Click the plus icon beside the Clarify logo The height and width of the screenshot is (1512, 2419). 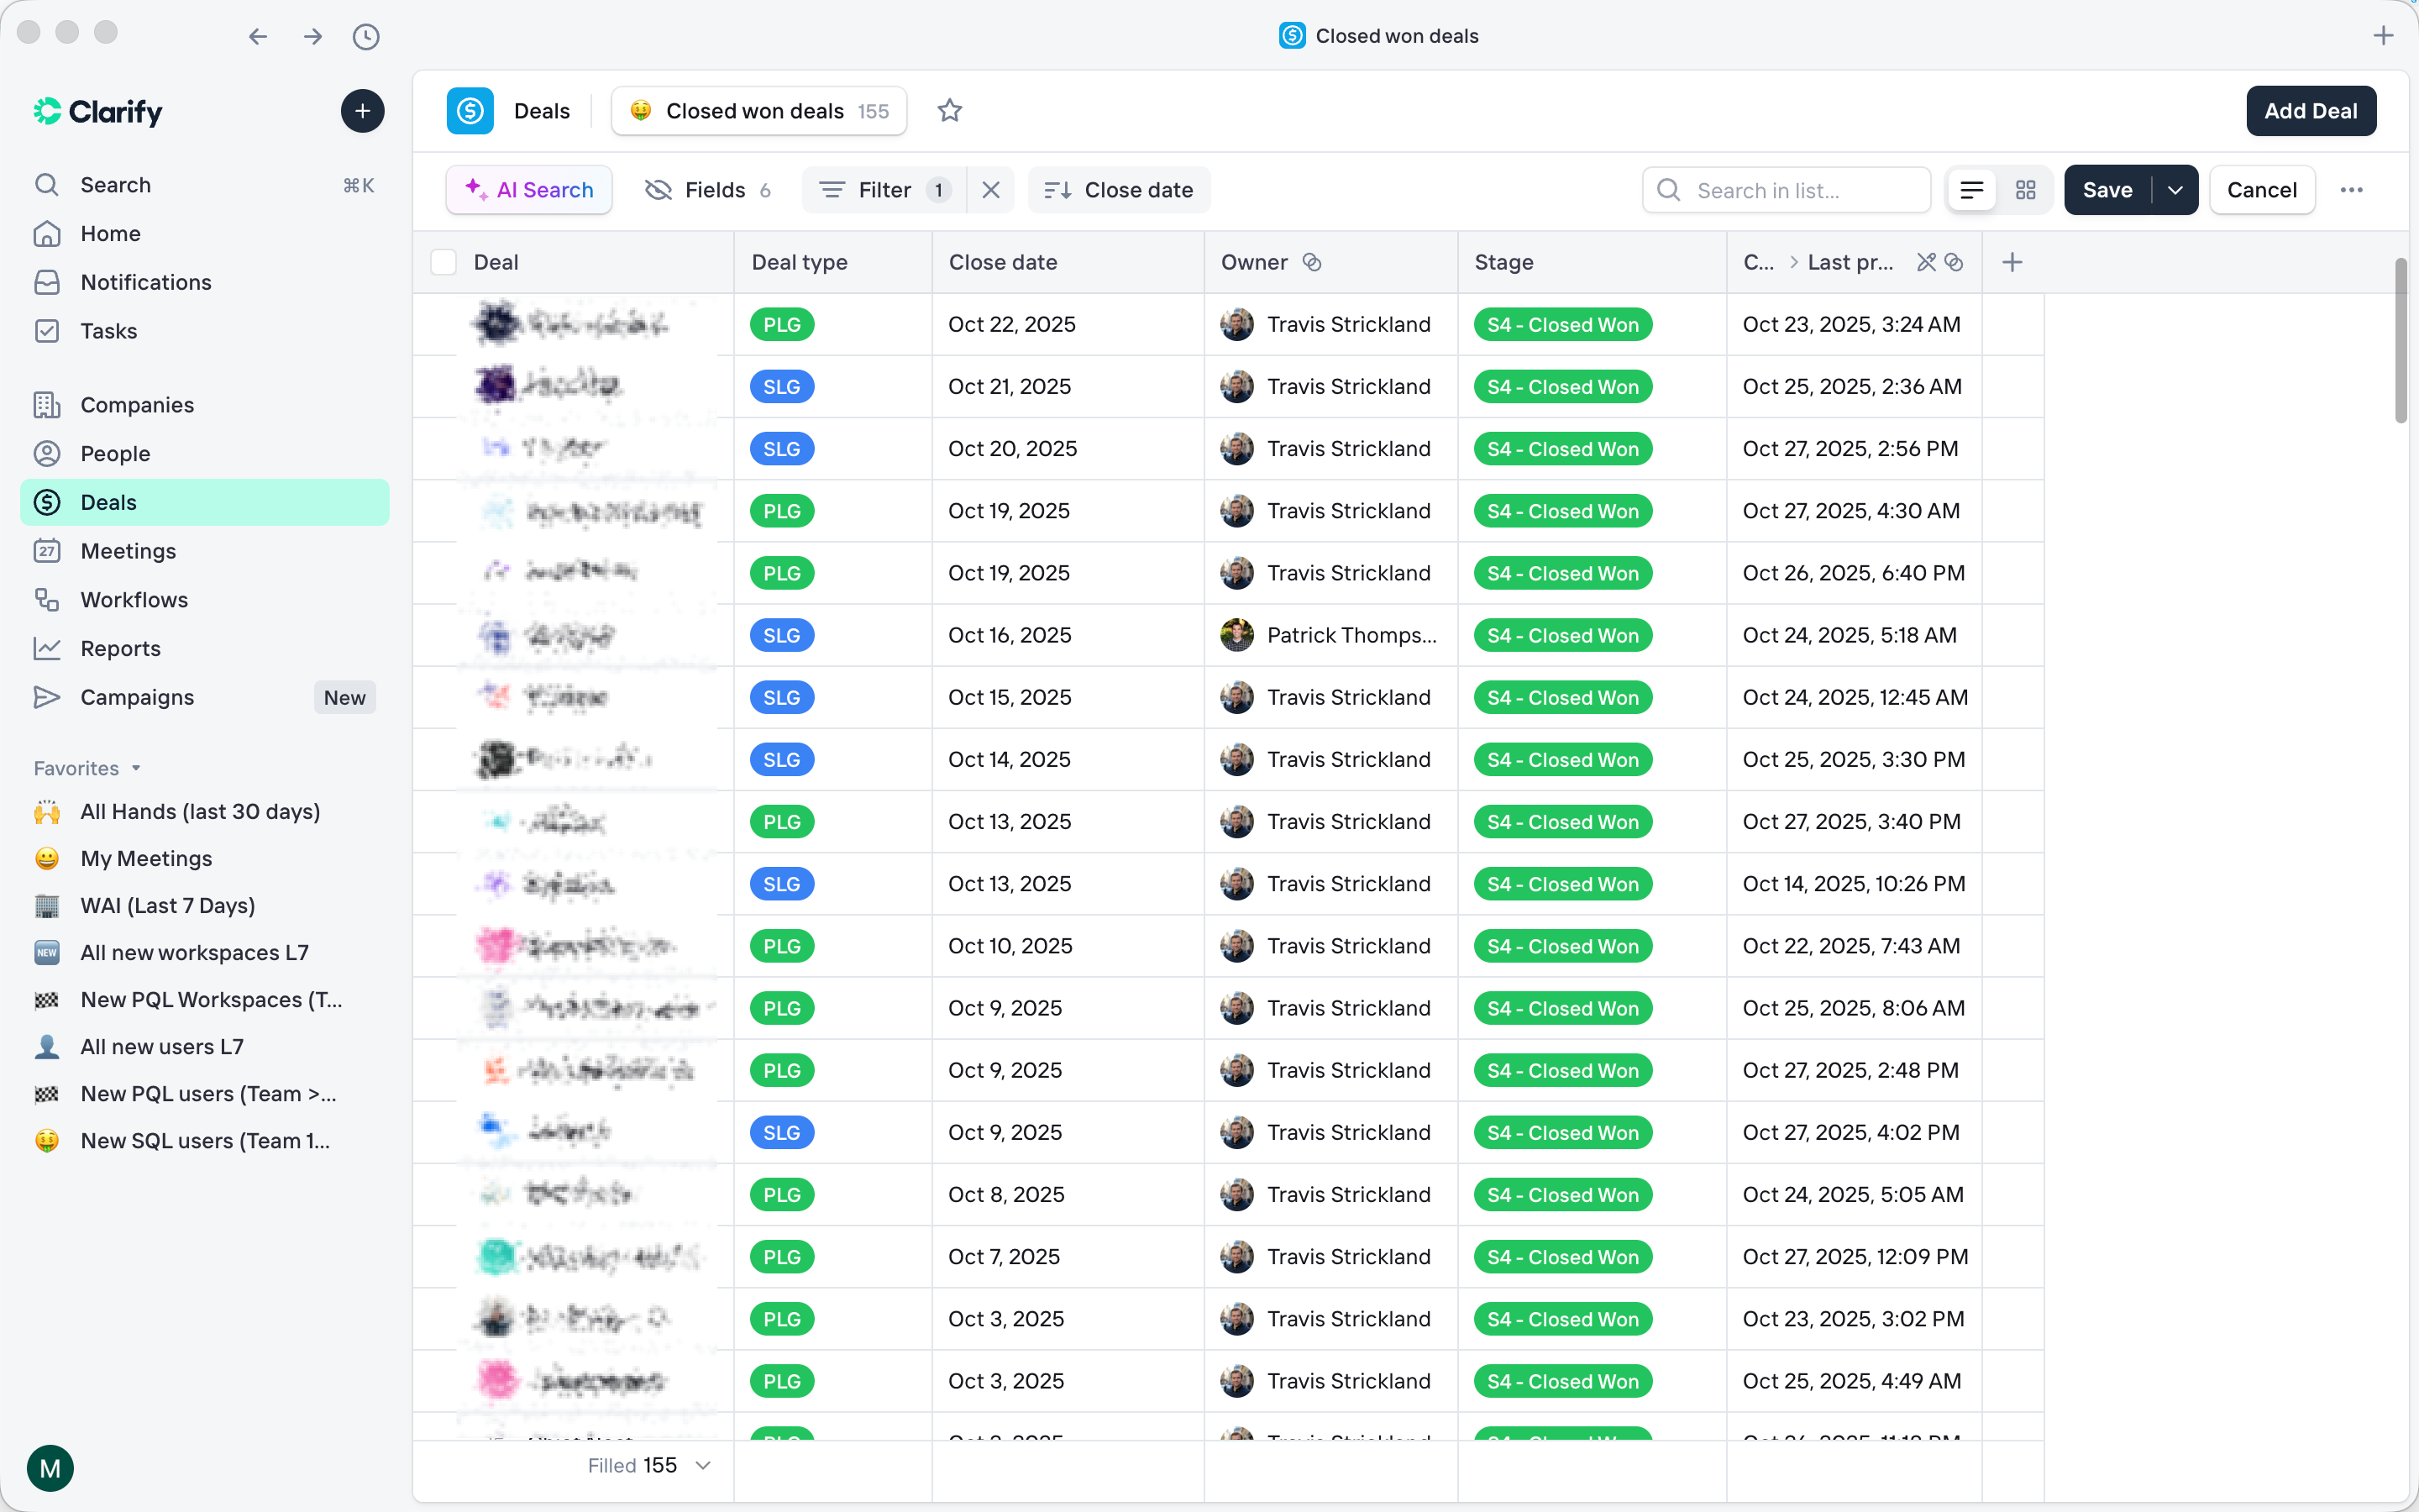point(362,111)
